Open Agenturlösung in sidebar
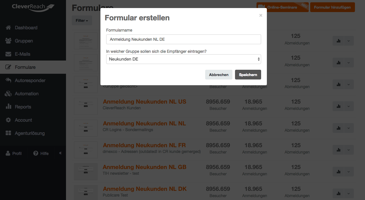This screenshot has height=200, width=365. click(x=33, y=133)
